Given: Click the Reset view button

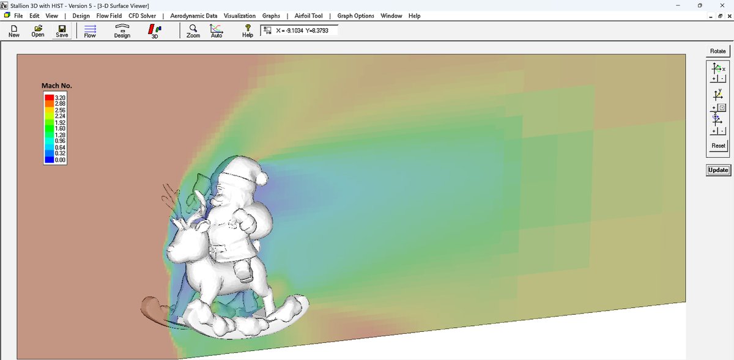Looking at the screenshot, I should point(718,145).
